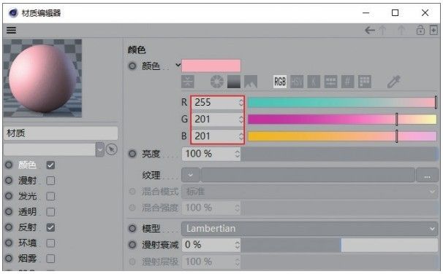
Task: Switch to HSV color mode button
Action: click(297, 82)
